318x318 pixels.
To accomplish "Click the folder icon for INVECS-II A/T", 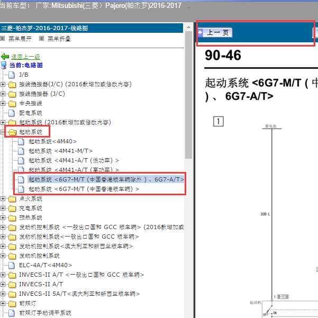I will 12,285.
